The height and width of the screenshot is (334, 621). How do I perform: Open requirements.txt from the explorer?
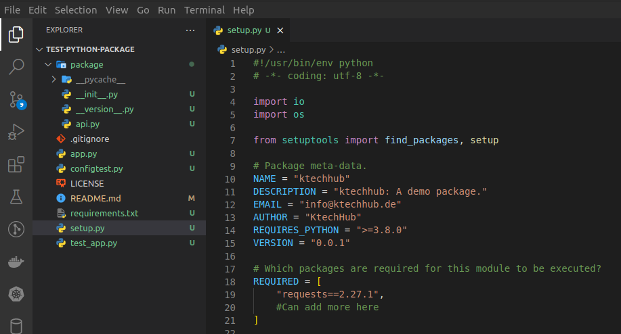104,213
